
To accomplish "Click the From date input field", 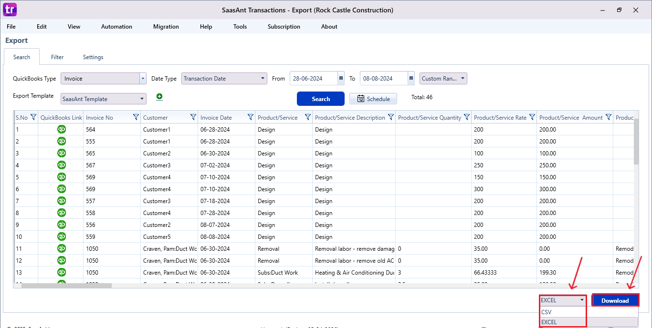I will (x=314, y=79).
